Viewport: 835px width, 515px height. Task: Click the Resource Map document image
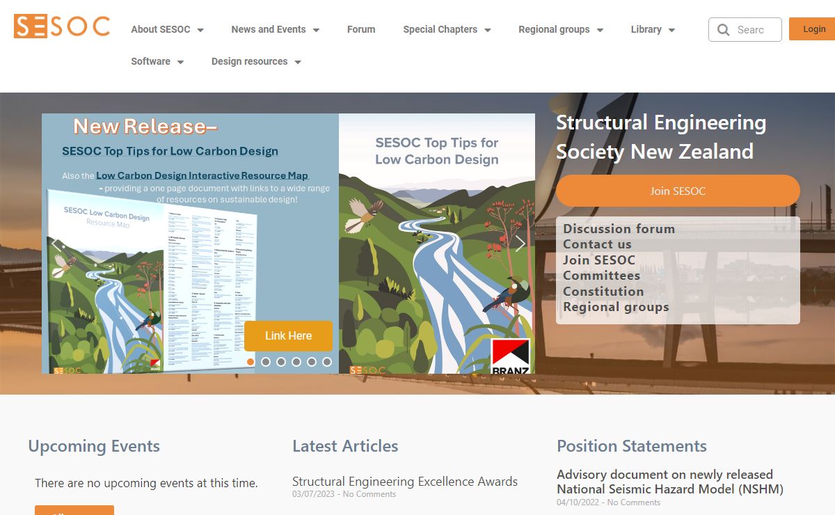(x=152, y=282)
